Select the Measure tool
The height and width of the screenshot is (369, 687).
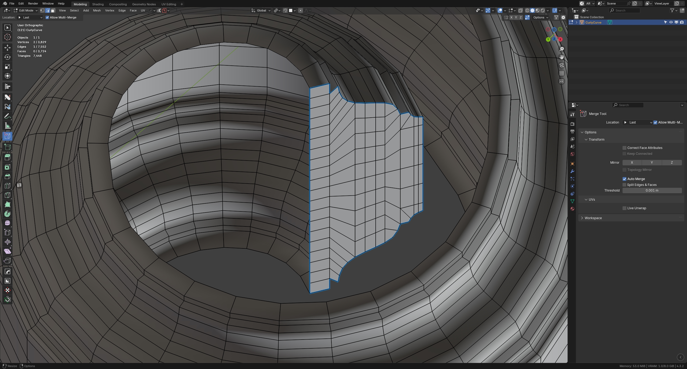[x=8, y=126]
